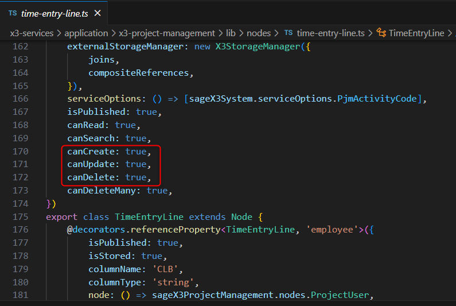The width and height of the screenshot is (456, 306).
Task: Click on 'canSearch' property
Action: pos(91,138)
